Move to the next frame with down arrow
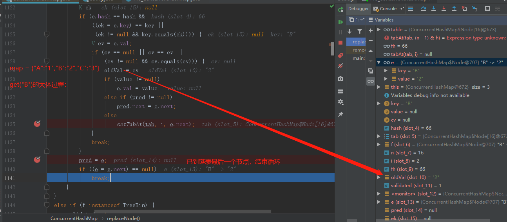This screenshot has height=222, width=507. tap(349, 31)
